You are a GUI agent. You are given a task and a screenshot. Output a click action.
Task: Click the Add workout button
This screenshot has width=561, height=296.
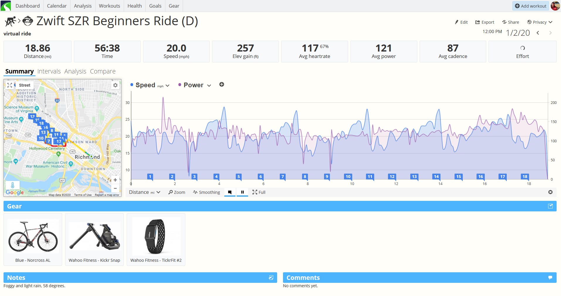531,6
